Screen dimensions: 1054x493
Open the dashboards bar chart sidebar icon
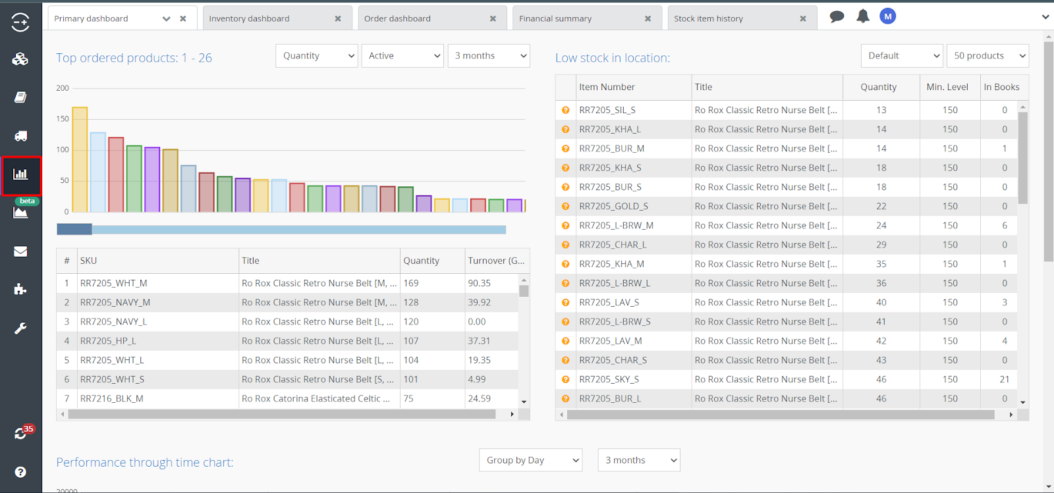20,174
